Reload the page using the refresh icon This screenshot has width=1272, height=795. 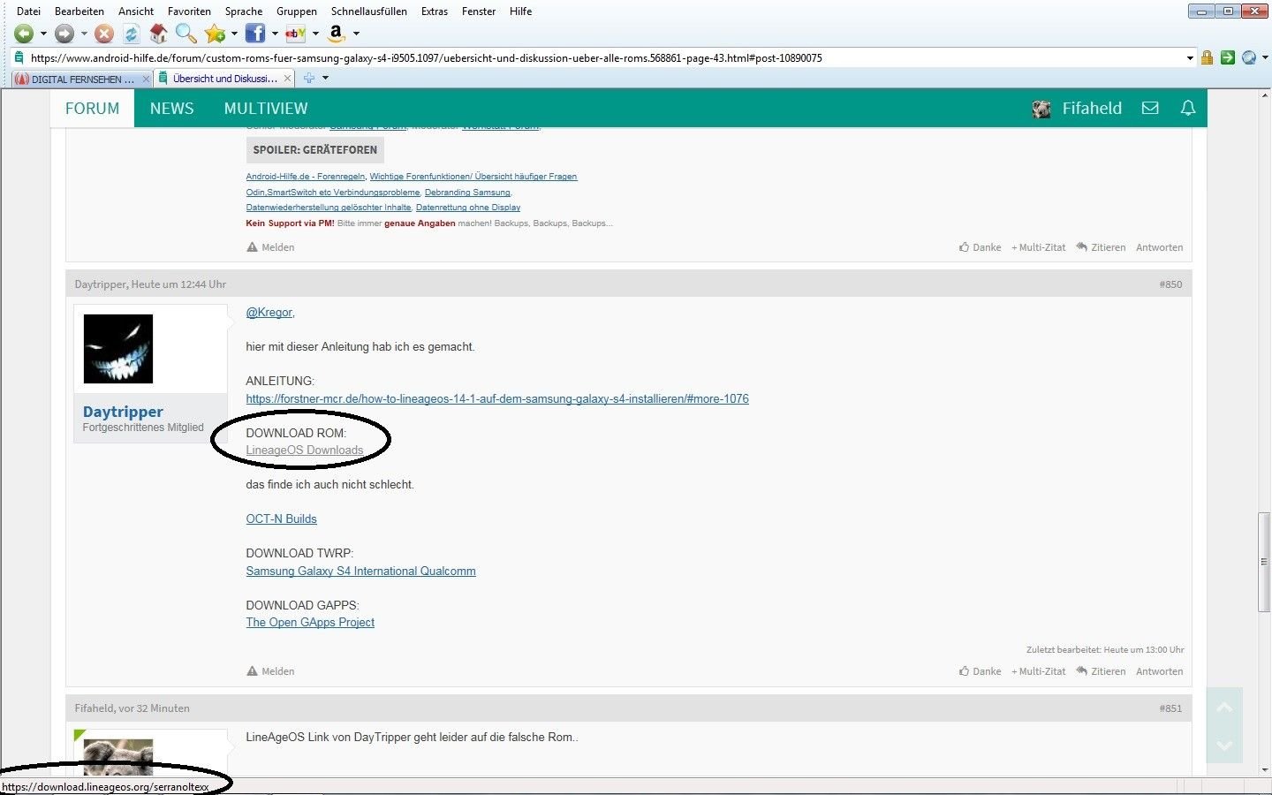(131, 34)
